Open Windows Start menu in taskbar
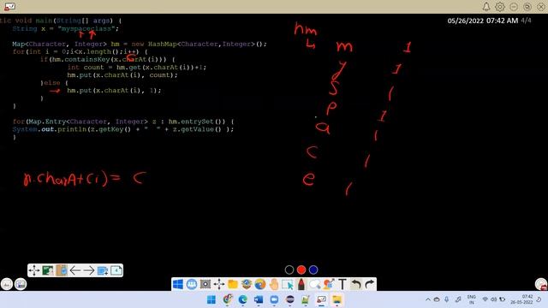 tap(211, 299)
